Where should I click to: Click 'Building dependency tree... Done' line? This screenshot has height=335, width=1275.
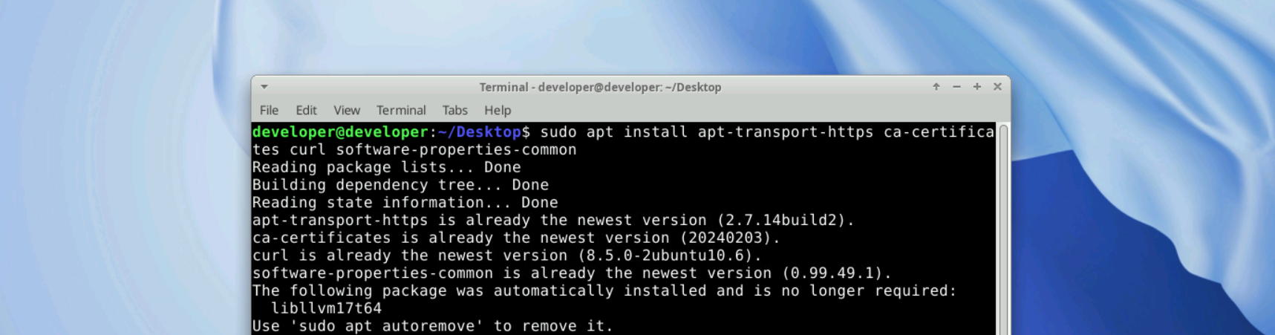pyautogui.click(x=400, y=185)
